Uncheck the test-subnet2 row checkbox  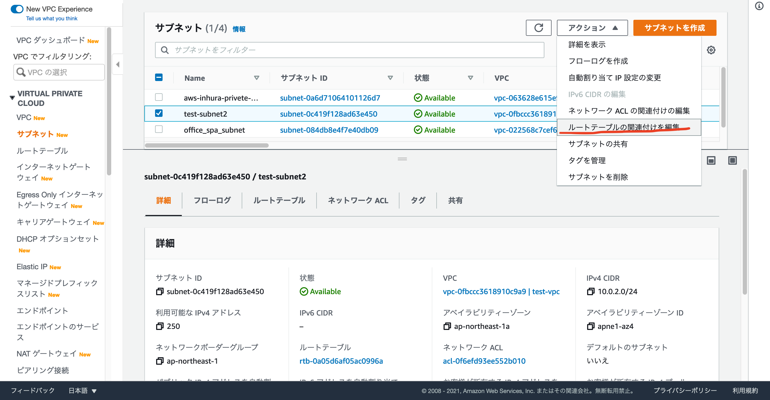click(159, 113)
